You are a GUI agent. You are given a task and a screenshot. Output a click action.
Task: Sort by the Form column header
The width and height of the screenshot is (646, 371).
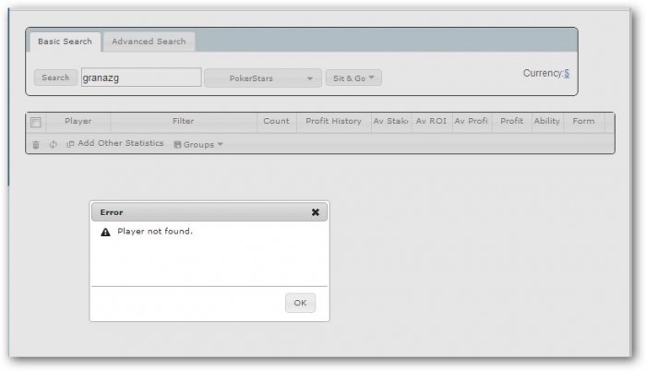tap(584, 122)
